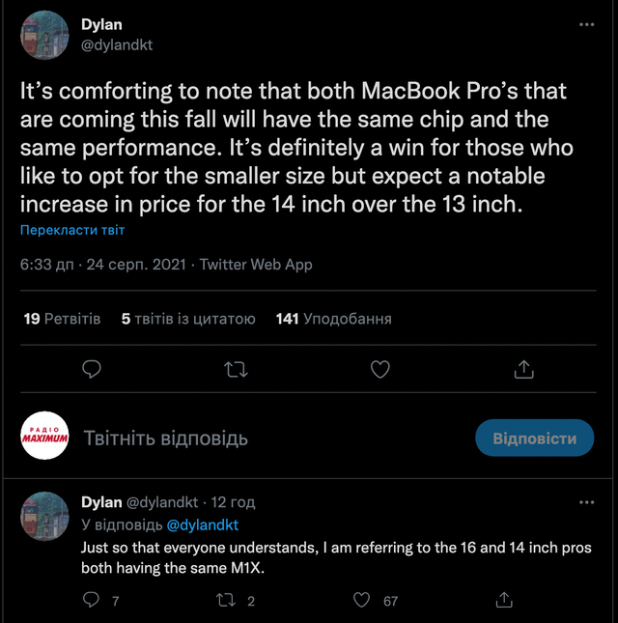View the 19 Ретвітів list
Viewport: 618px width, 623px height.
62,318
